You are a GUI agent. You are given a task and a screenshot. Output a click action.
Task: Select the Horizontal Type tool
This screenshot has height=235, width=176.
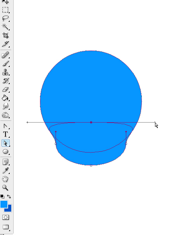click(5, 134)
